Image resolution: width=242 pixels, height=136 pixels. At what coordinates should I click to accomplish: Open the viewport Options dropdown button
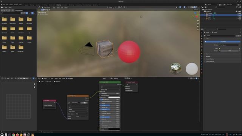click(196, 10)
